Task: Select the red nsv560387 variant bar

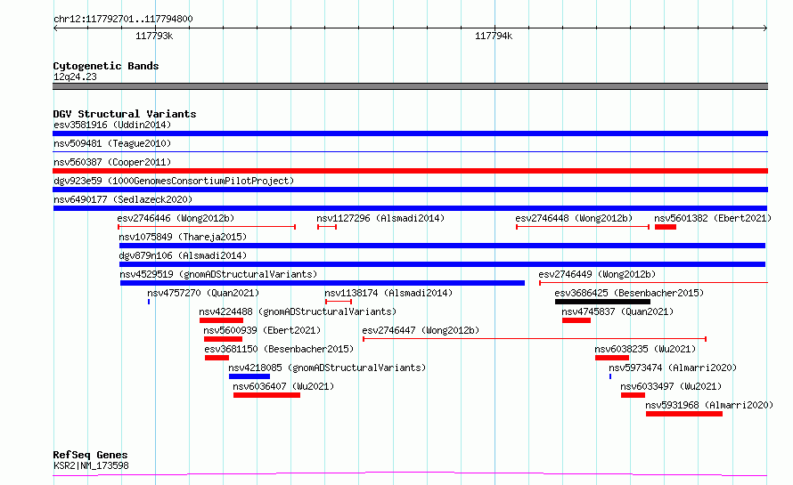Action: point(410,171)
